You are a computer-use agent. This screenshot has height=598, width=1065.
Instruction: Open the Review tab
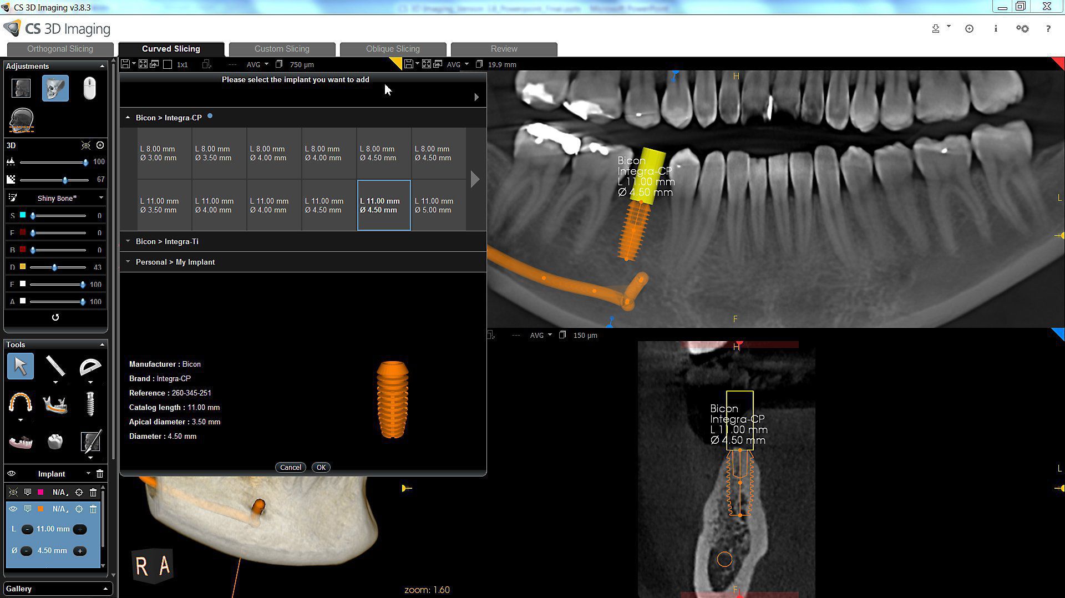pyautogui.click(x=503, y=49)
